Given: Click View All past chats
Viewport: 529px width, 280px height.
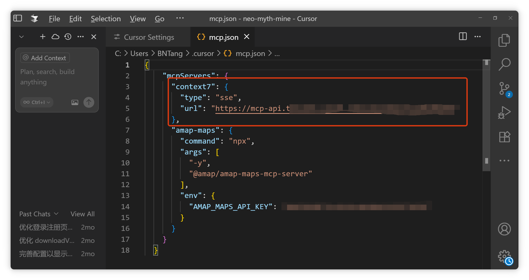Looking at the screenshot, I should coord(83,214).
